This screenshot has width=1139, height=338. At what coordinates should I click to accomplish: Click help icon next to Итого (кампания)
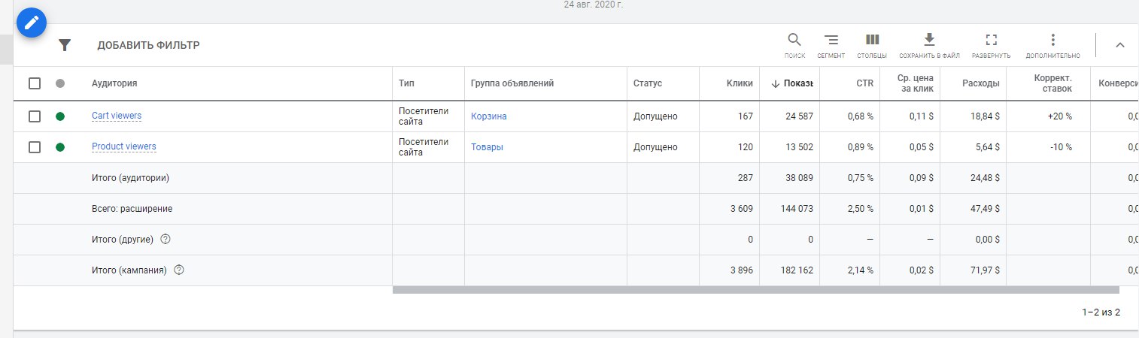pos(179,270)
